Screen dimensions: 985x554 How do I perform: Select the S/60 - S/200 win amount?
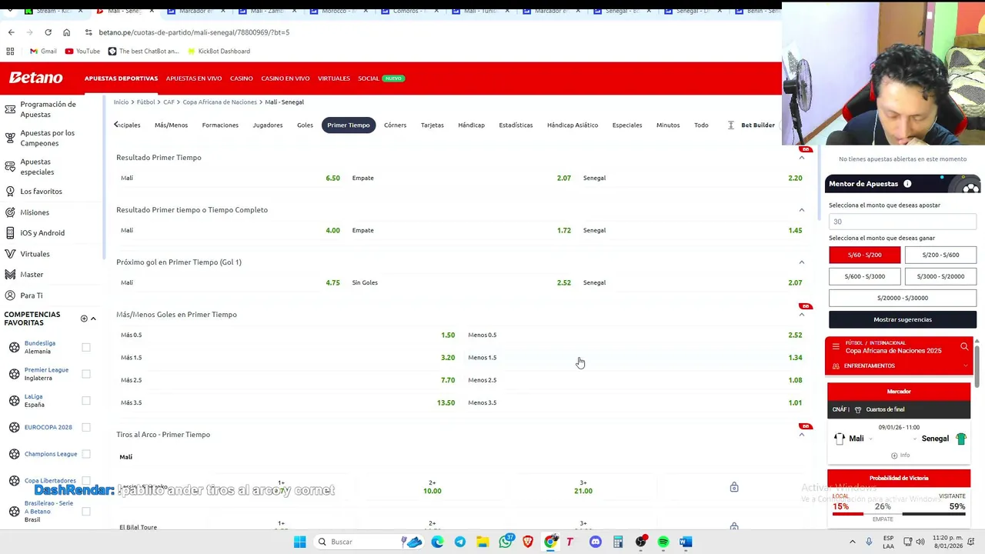pyautogui.click(x=864, y=255)
